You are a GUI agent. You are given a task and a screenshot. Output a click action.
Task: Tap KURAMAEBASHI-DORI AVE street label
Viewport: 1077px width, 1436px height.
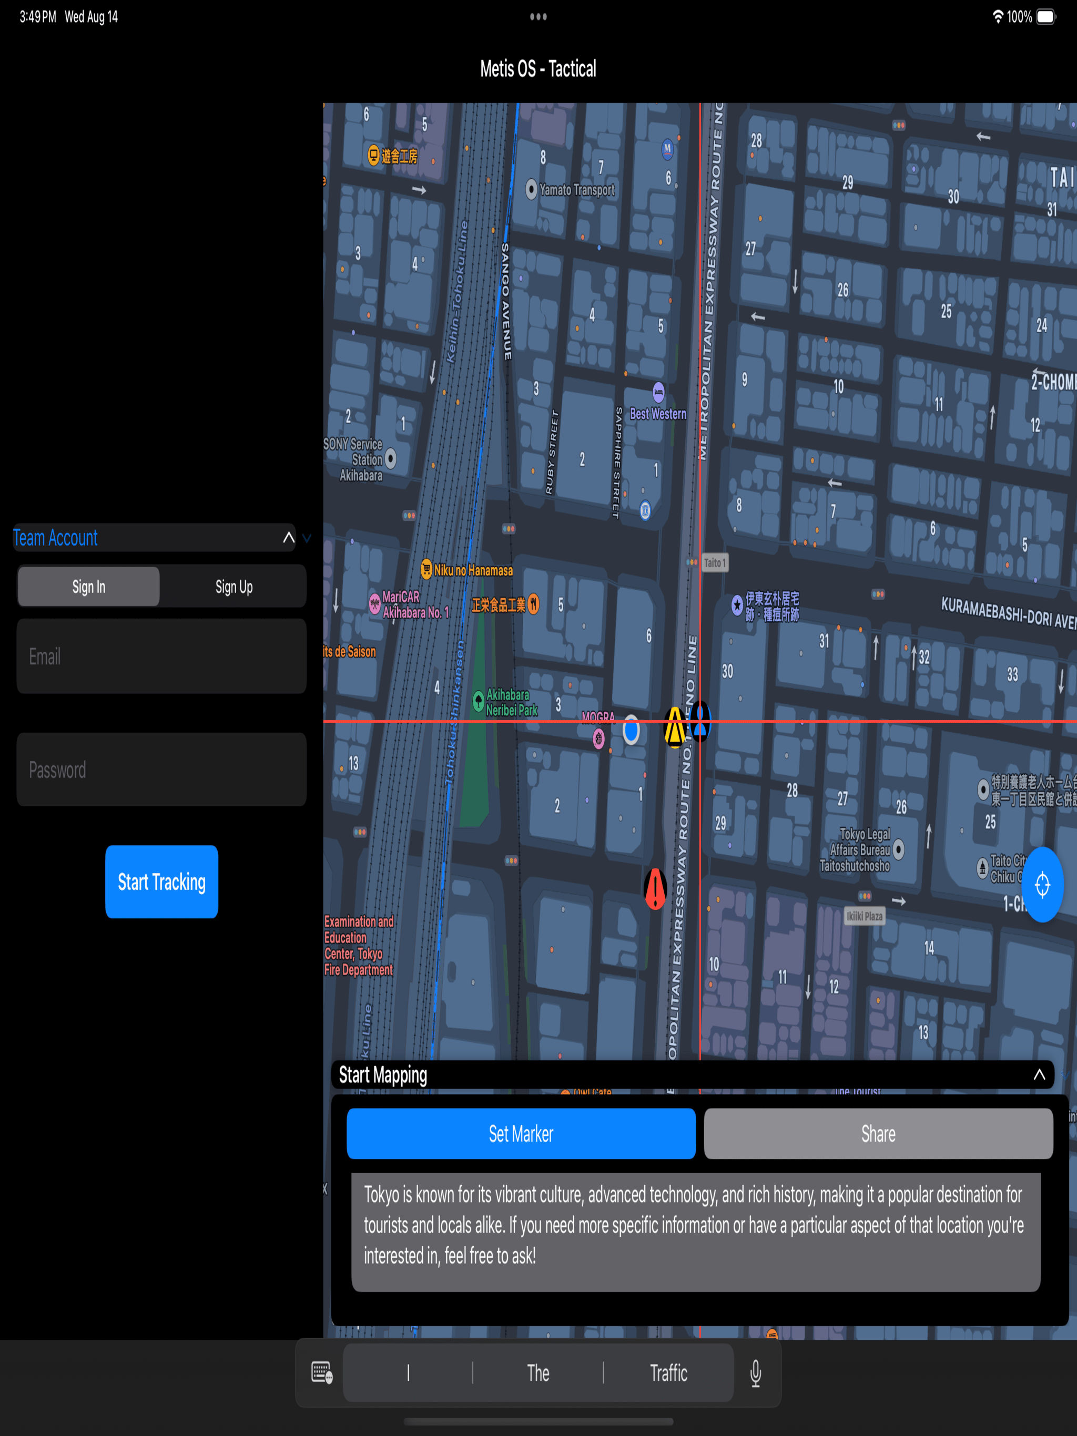click(1008, 613)
